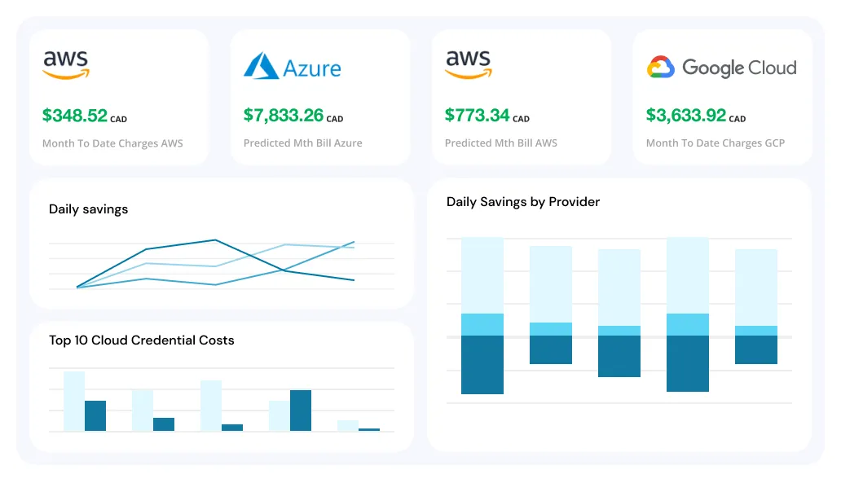The width and height of the screenshot is (841, 483).
Task: Click the AWS logo on the first card
Action: [64, 64]
